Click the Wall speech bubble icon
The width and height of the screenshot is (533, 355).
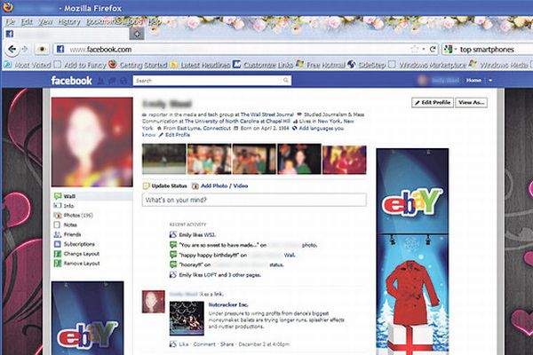tap(58, 196)
